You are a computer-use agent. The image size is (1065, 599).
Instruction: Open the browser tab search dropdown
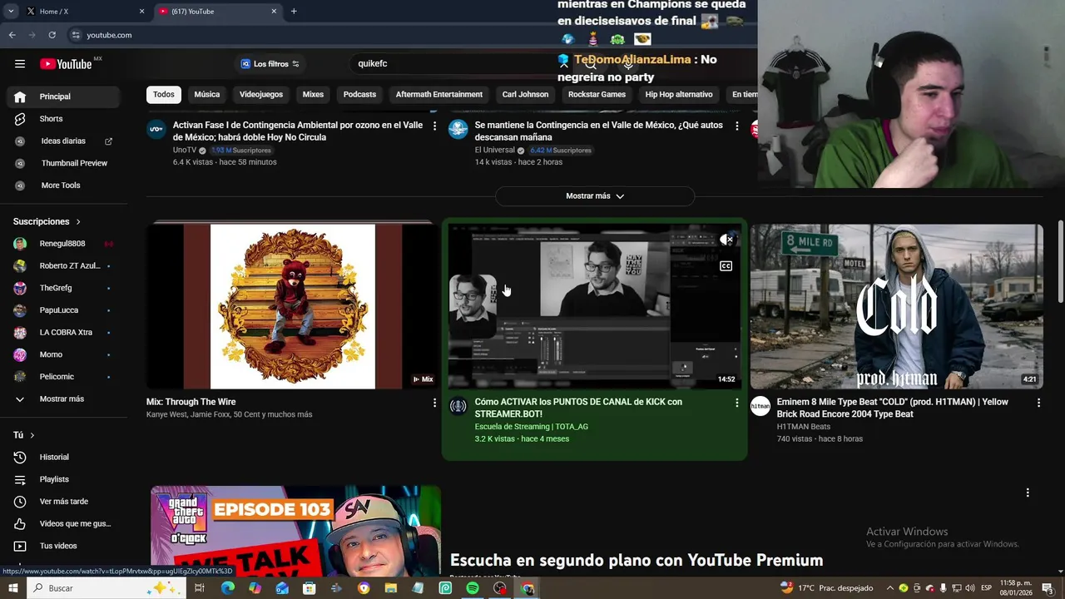click(11, 12)
